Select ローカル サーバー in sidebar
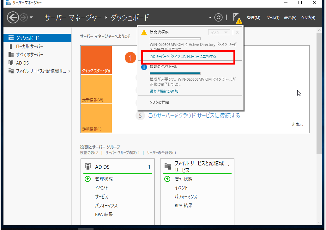 tap(37, 47)
